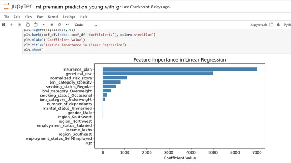Open the cell type Code dropdown
Image resolution: width=291 pixels, height=163 pixels.
[86, 25]
